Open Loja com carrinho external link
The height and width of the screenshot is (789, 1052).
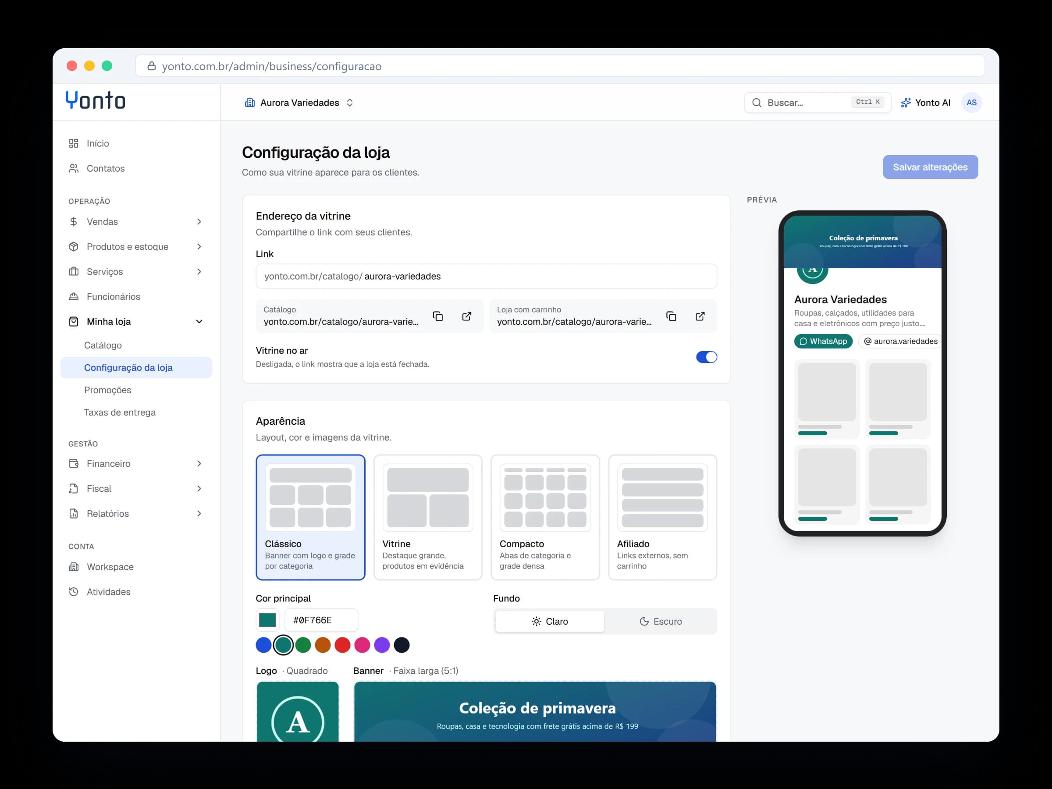pyautogui.click(x=700, y=316)
